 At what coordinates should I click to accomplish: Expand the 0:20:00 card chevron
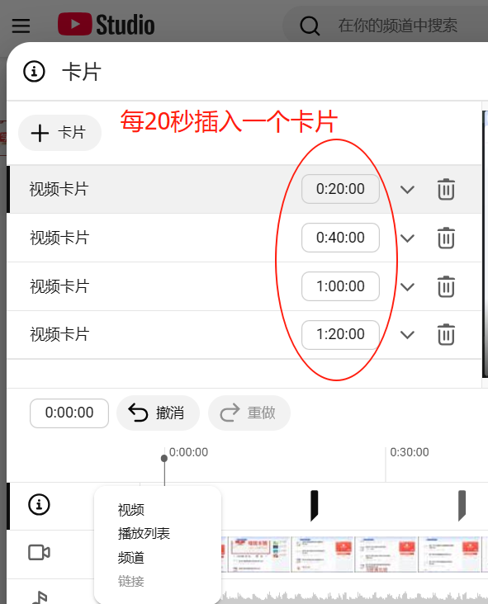coord(407,190)
